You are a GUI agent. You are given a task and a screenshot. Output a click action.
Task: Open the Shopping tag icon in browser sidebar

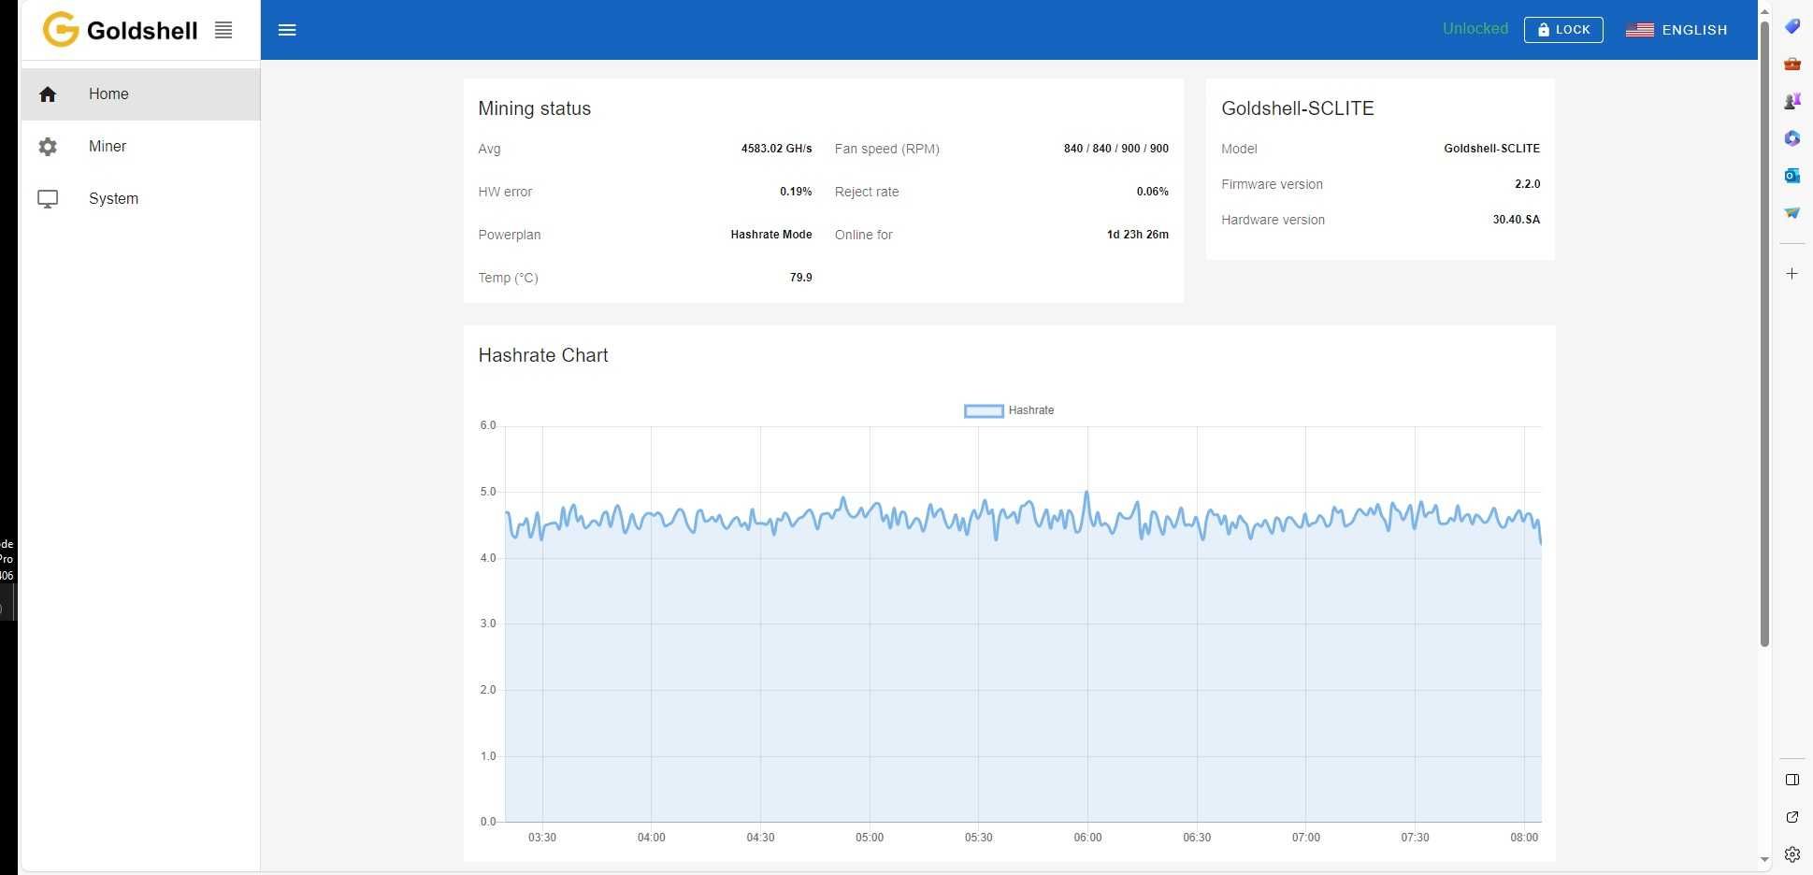(x=1791, y=26)
